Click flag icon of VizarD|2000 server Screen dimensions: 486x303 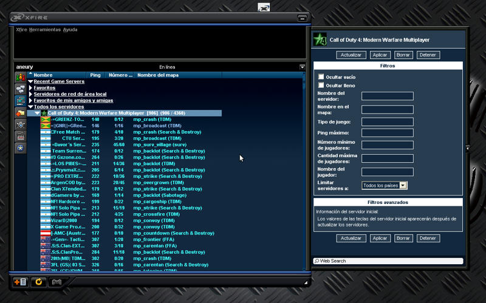pos(46,220)
